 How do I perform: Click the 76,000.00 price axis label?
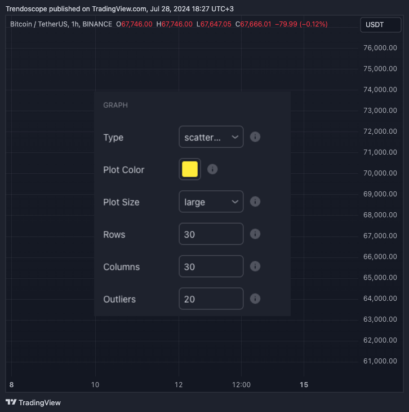[380, 48]
